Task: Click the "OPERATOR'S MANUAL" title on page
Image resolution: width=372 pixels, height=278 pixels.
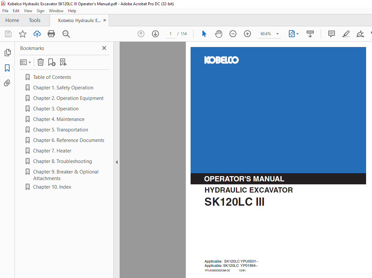Action: point(244,179)
